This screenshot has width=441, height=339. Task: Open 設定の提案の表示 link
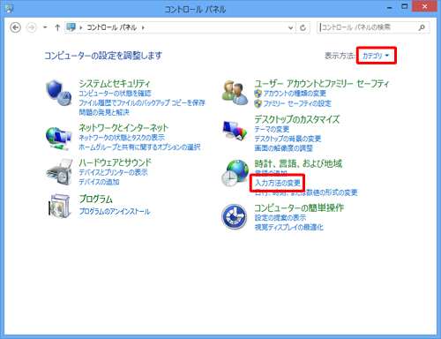point(280,218)
